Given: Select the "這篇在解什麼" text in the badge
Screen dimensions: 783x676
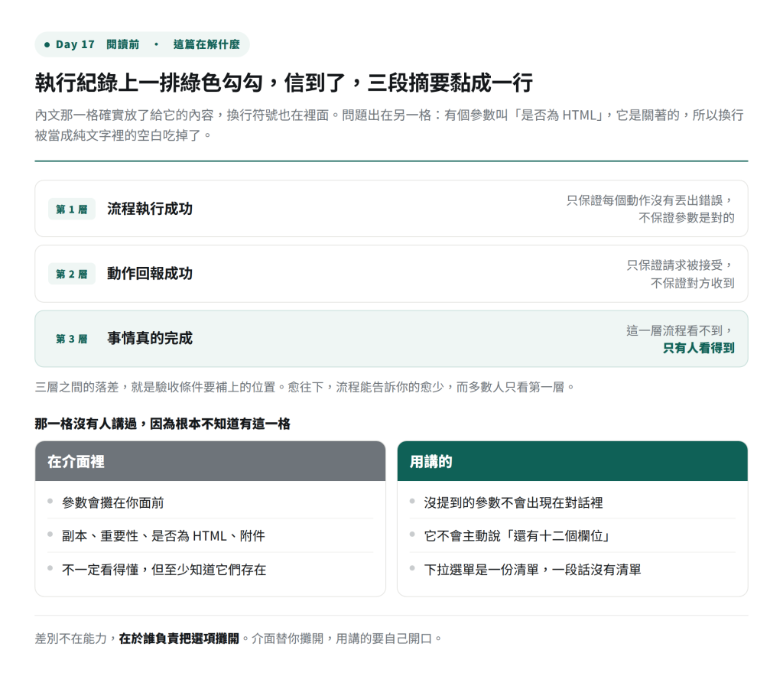Looking at the screenshot, I should click(206, 44).
